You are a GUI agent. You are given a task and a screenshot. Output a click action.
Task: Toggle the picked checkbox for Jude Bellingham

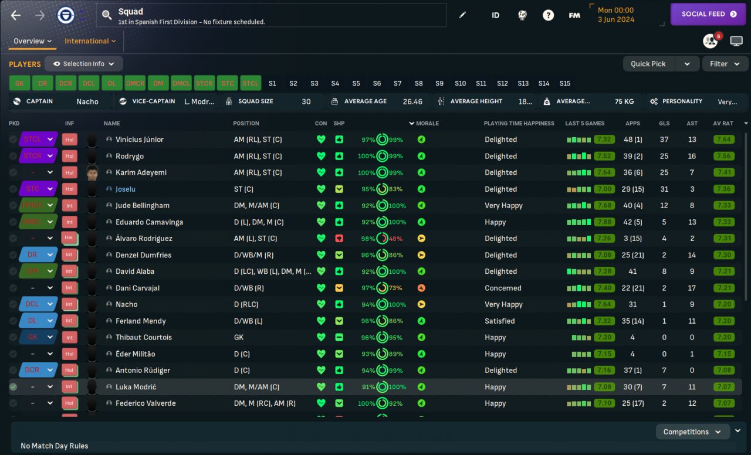click(13, 206)
